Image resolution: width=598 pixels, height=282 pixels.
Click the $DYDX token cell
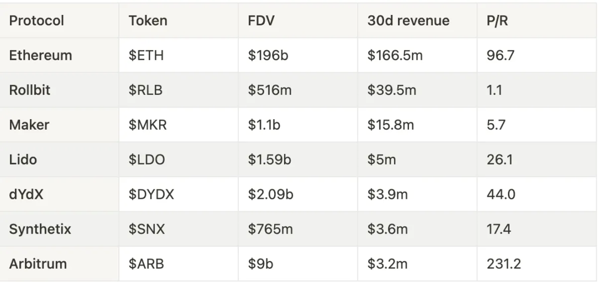[179, 194]
